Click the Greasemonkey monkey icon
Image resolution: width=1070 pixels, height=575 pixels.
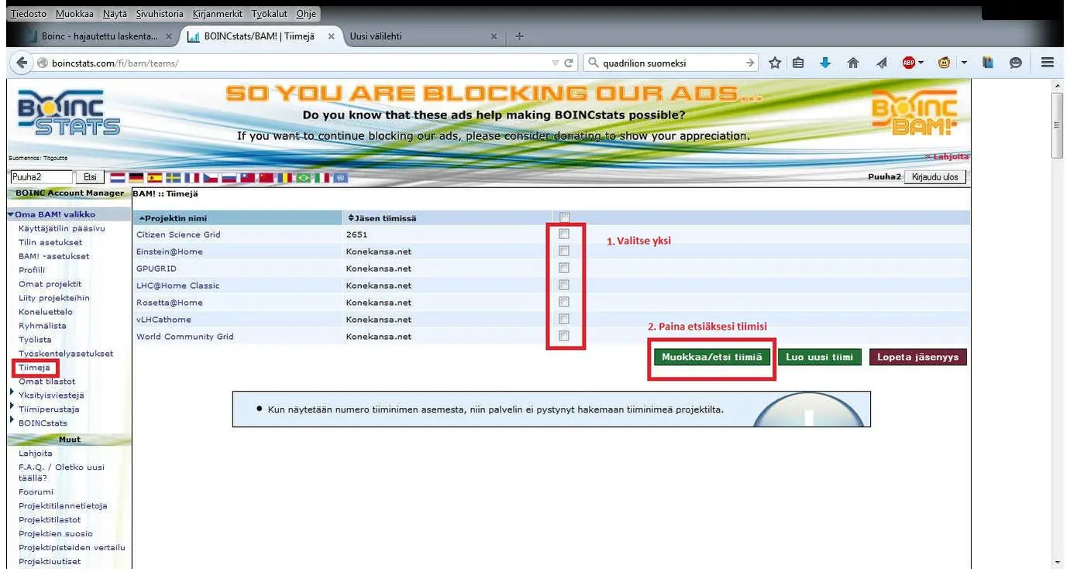pos(944,63)
